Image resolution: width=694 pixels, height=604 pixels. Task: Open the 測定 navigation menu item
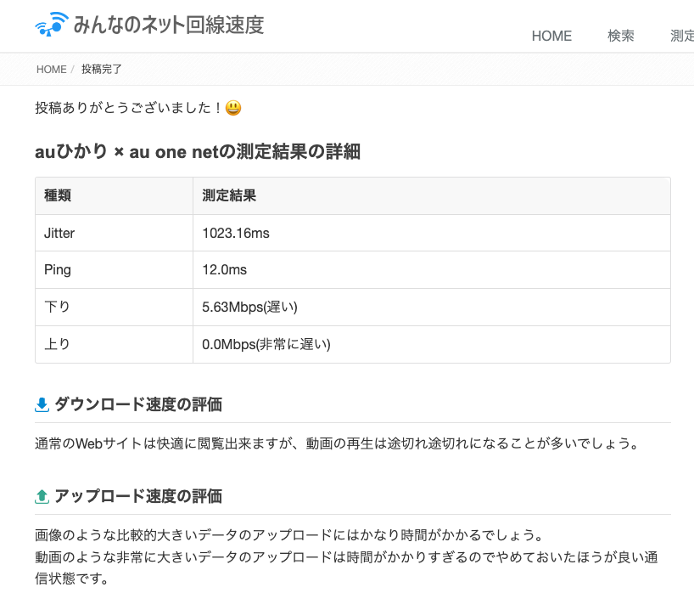pyautogui.click(x=681, y=36)
